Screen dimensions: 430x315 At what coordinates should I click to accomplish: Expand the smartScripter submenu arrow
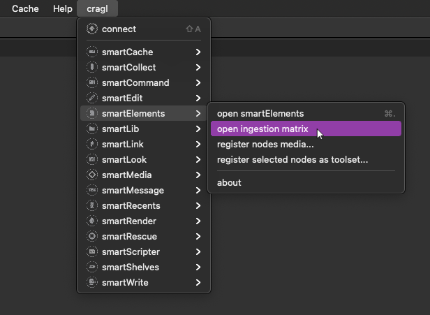(x=198, y=252)
